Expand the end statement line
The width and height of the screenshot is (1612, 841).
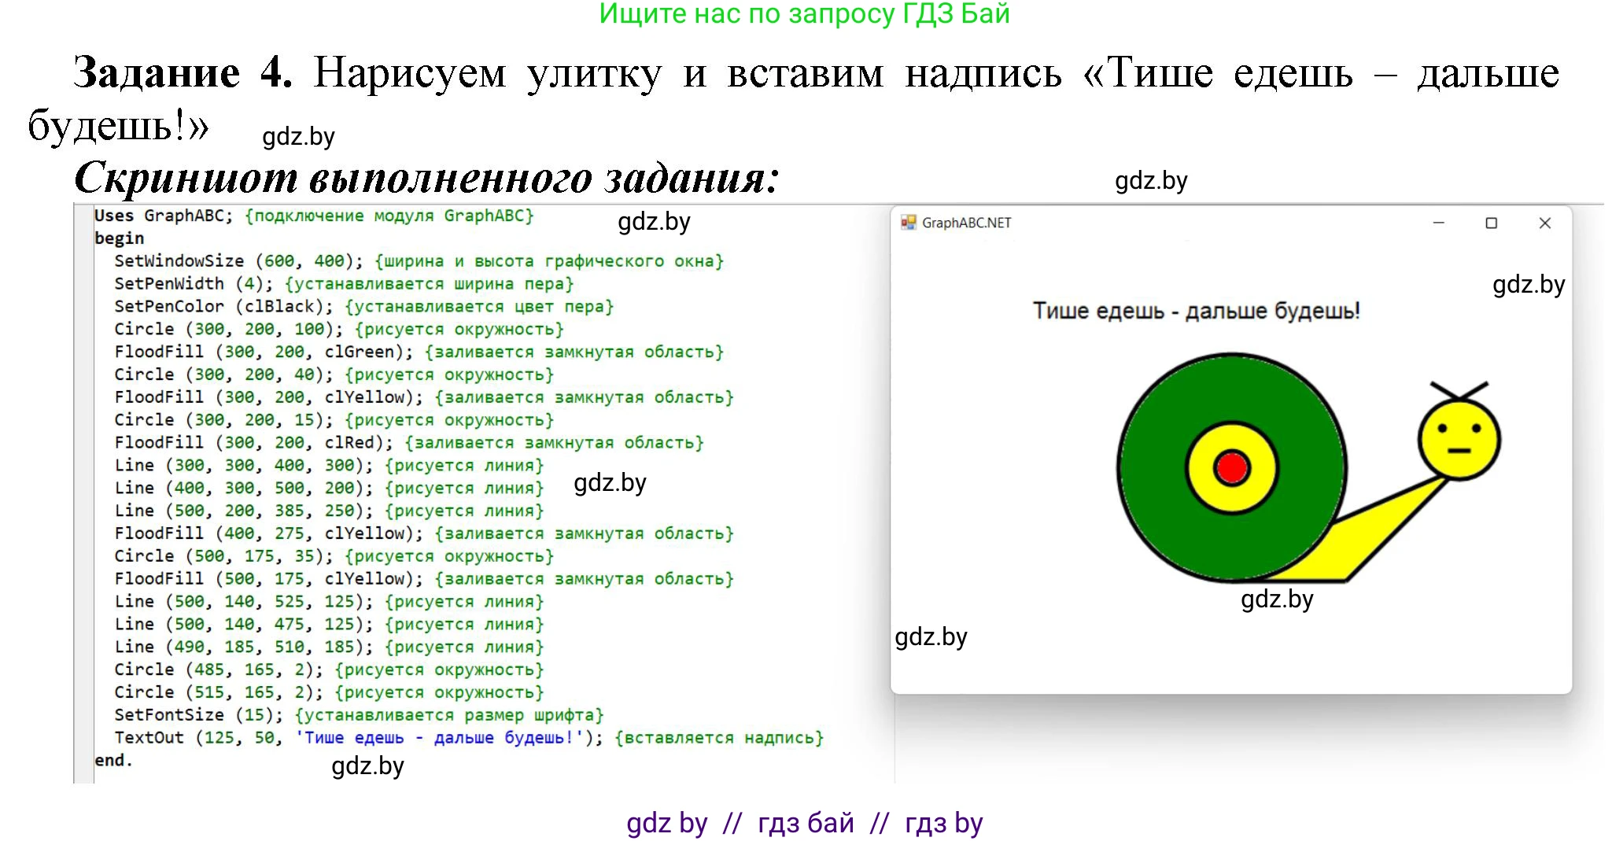pyautogui.click(x=114, y=759)
